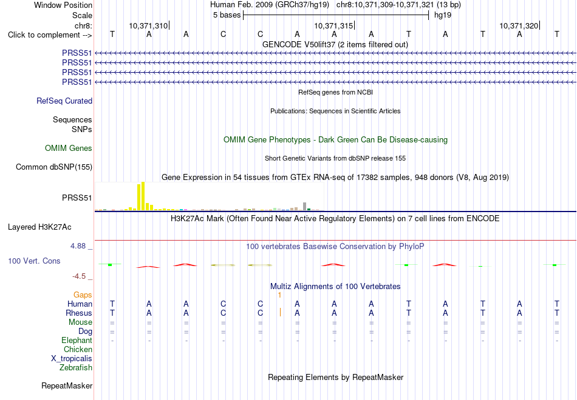
Task: Click 'Publications: Sequences in Scientific Articles' title
Action: coord(335,111)
